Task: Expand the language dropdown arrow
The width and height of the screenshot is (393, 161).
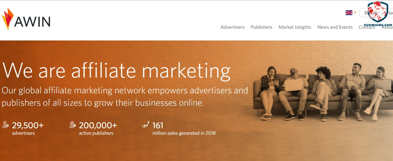Action: (x=355, y=13)
